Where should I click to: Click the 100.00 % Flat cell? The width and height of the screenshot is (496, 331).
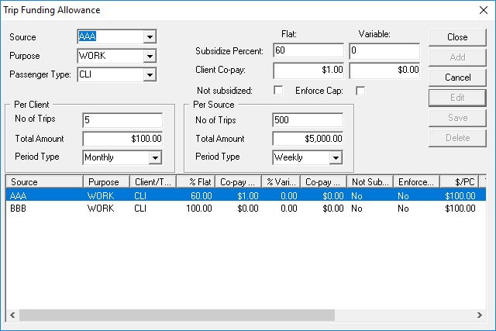point(199,209)
